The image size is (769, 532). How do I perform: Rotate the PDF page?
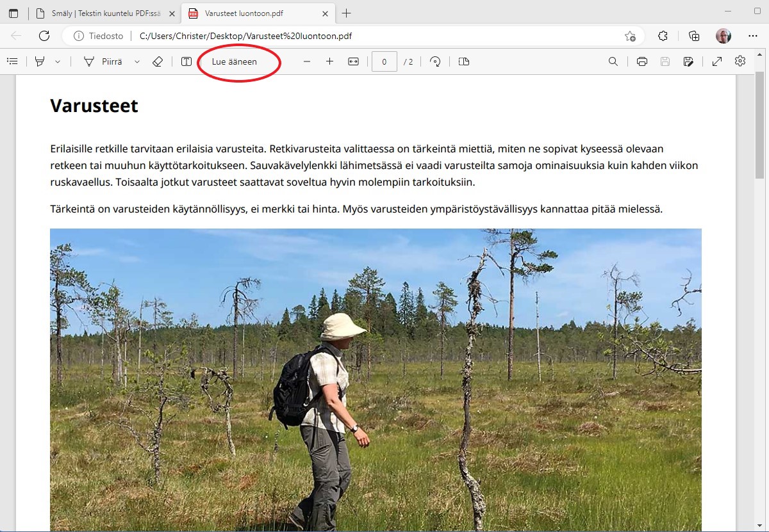tap(435, 61)
